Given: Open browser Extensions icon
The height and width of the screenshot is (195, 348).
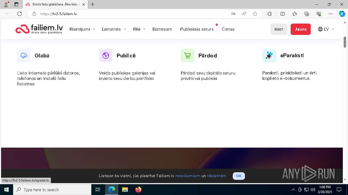Looking at the screenshot, I should [269, 14].
